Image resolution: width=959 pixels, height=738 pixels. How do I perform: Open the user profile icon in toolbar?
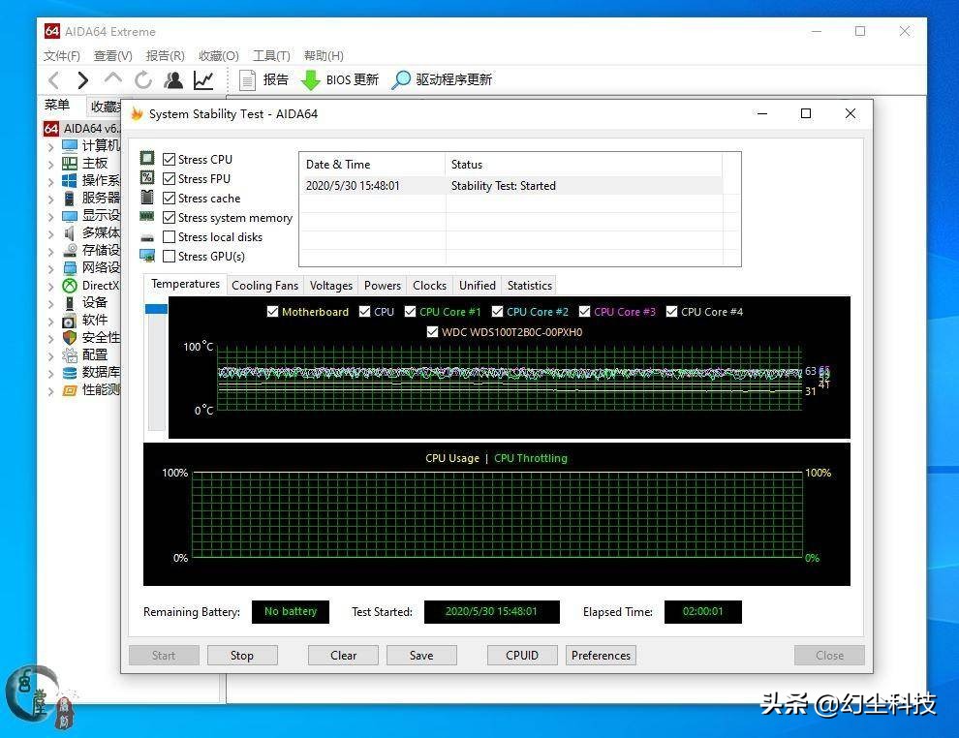tap(173, 80)
